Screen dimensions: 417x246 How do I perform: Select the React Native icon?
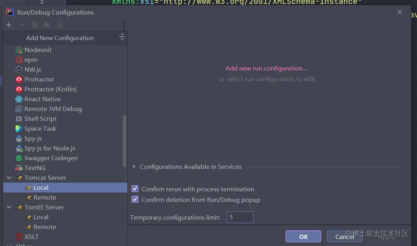(x=19, y=99)
